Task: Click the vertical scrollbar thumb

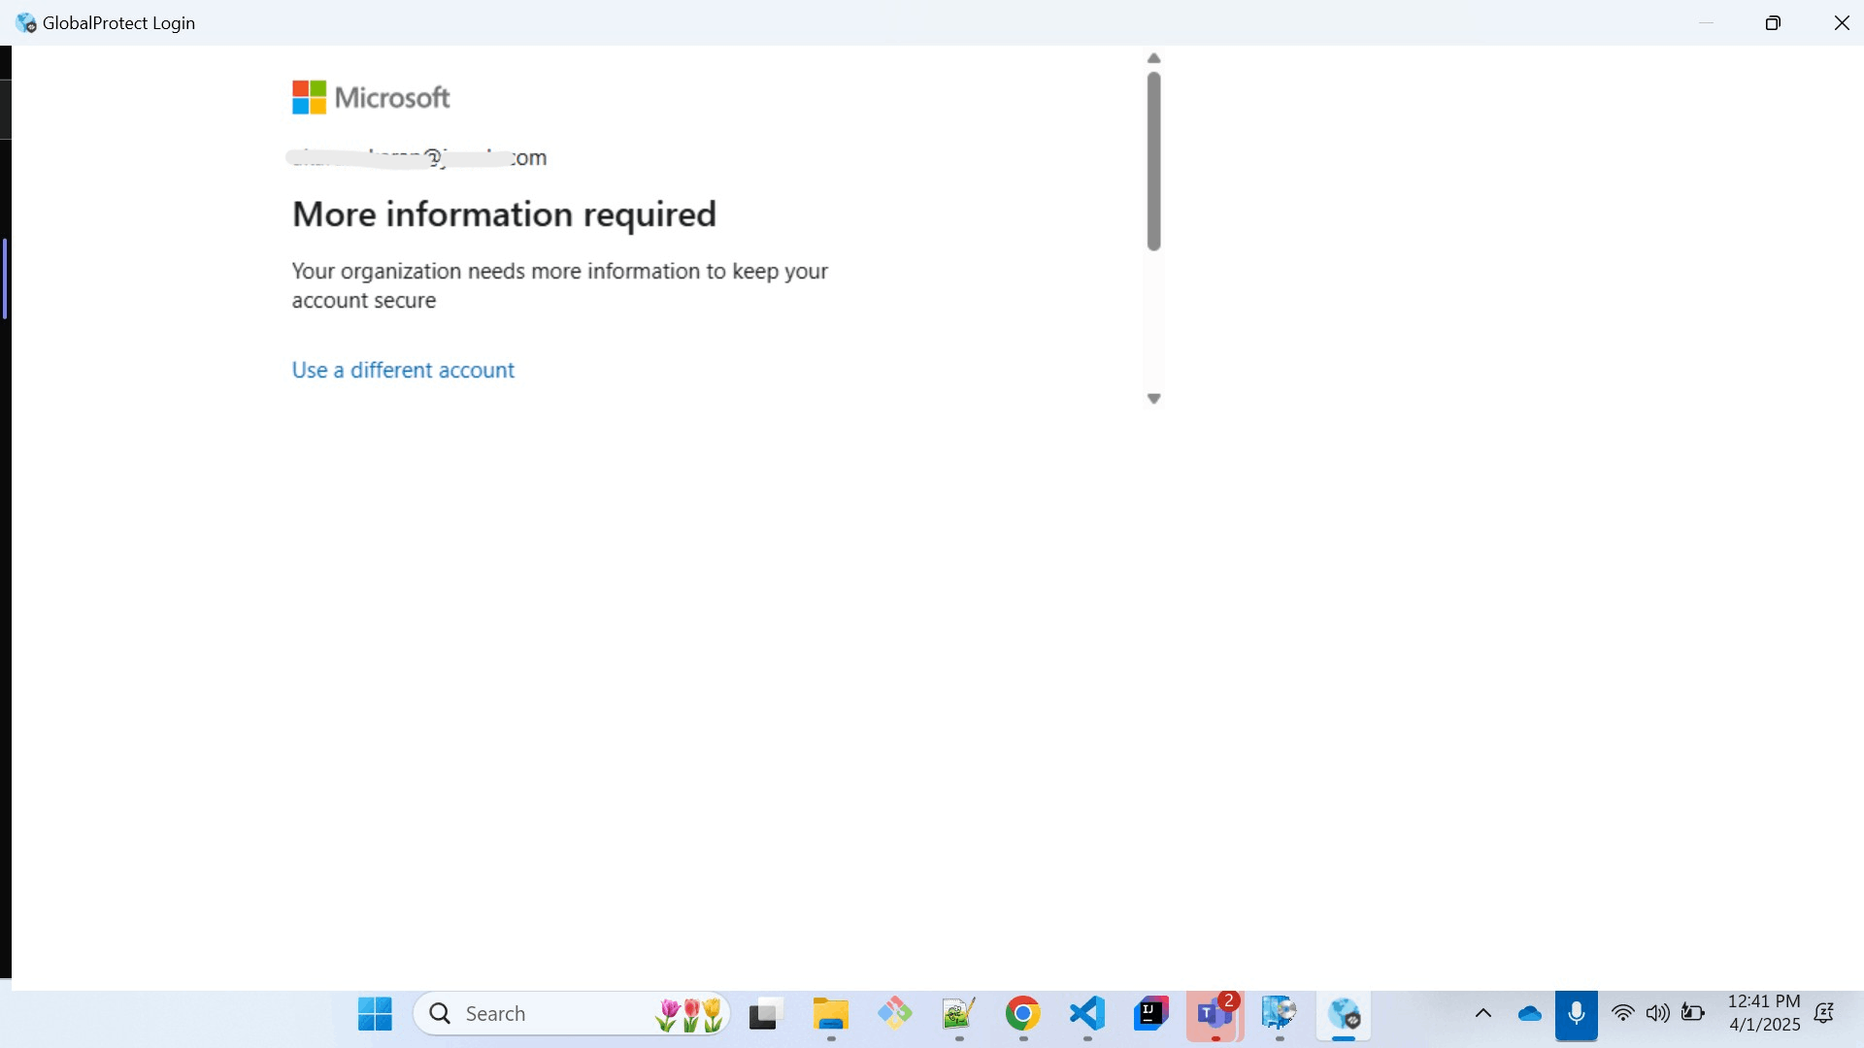Action: click(1153, 160)
